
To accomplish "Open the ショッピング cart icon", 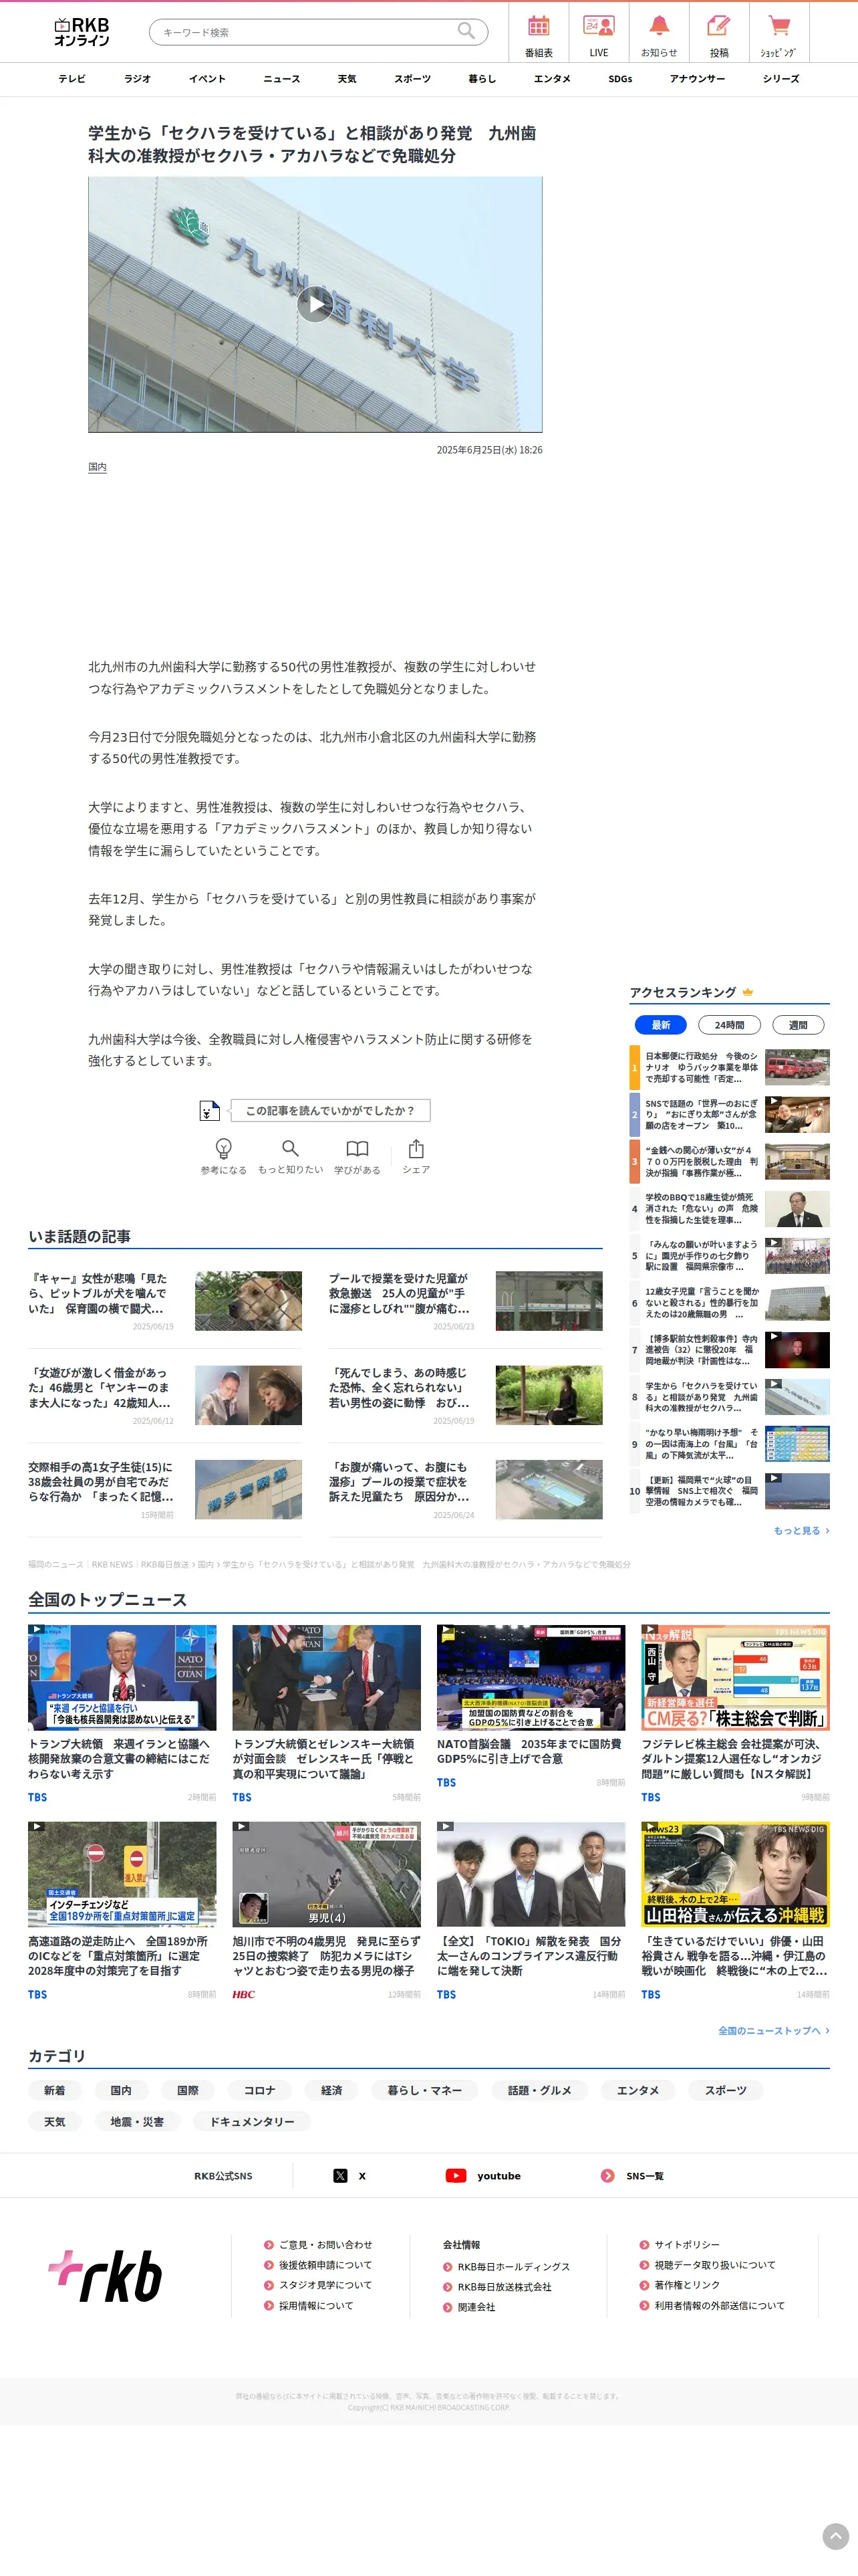I will tap(778, 35).
